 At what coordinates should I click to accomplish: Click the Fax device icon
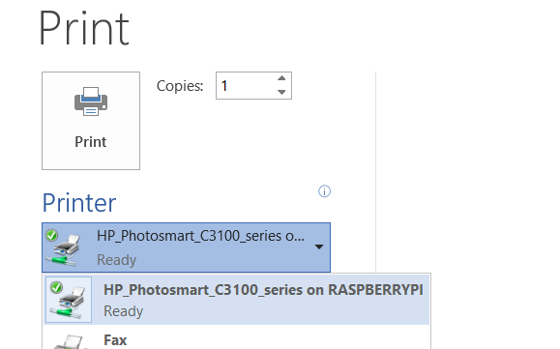pos(70,342)
